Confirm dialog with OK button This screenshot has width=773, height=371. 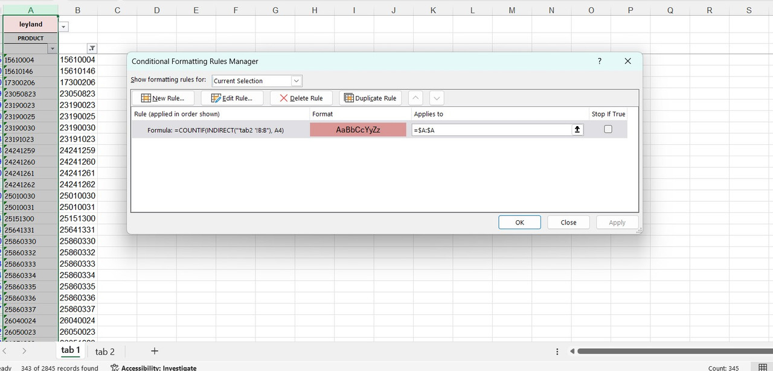[519, 222]
